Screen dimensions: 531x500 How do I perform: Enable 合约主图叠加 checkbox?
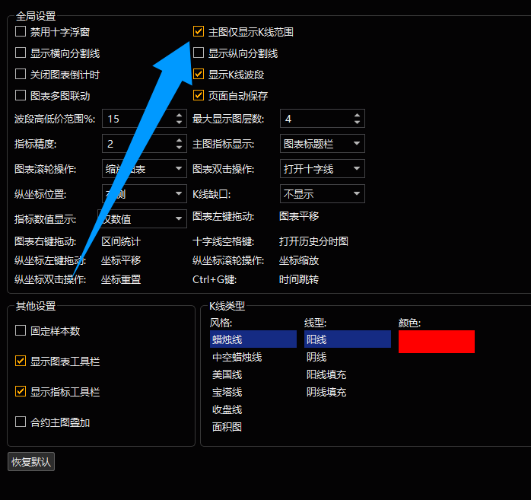coord(21,422)
